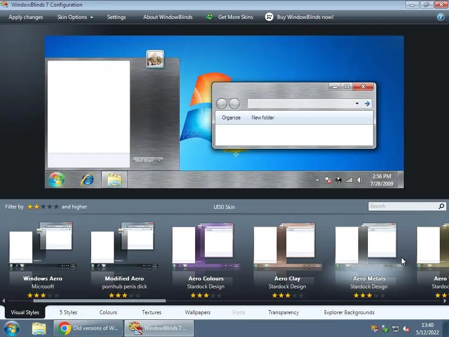Image resolution: width=449 pixels, height=337 pixels.
Task: Open the history dropdown beside preview nav buttons
Action: point(243,104)
